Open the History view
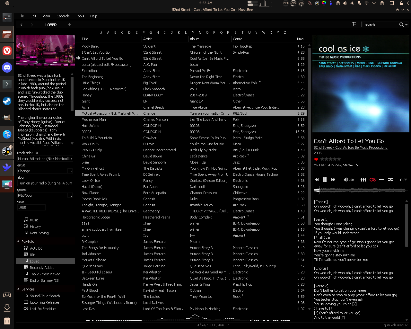The image size is (411, 329). (35, 227)
